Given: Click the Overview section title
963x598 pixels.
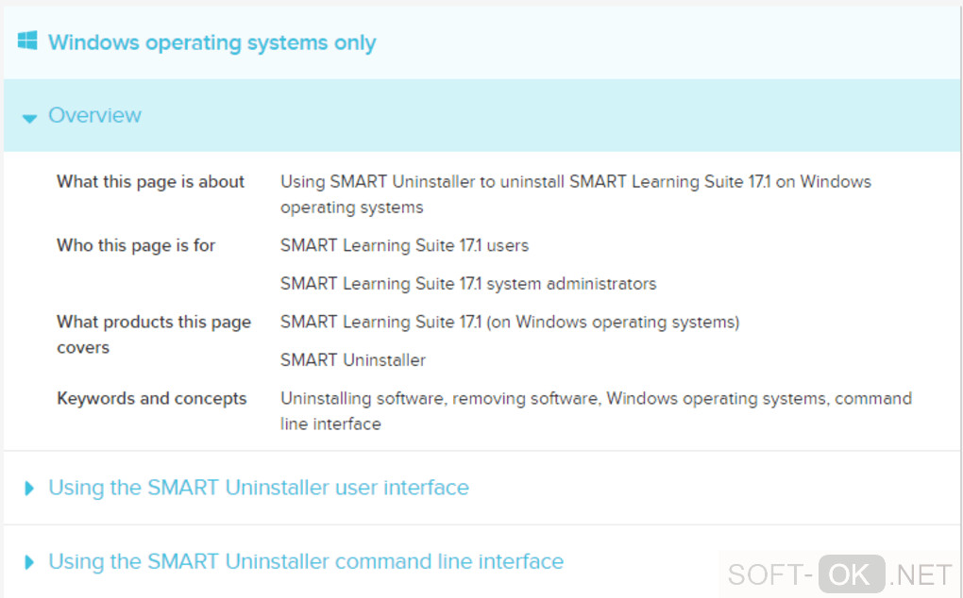Looking at the screenshot, I should coord(94,115).
